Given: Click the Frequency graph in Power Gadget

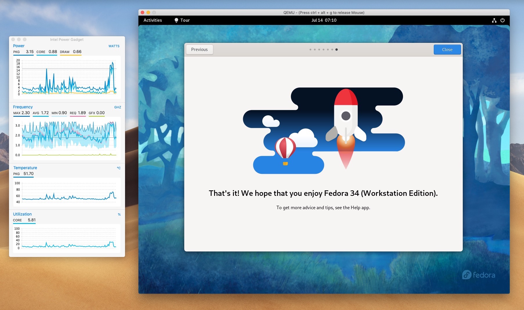Looking at the screenshot, I should [x=67, y=139].
